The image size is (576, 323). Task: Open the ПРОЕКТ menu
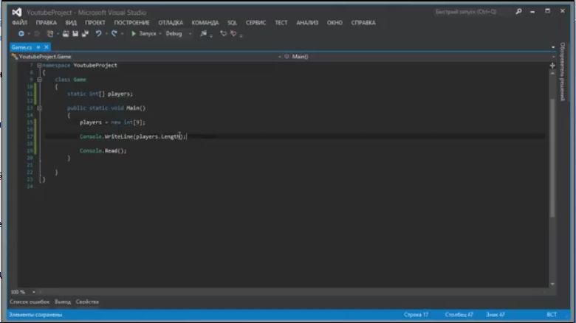[95, 23]
